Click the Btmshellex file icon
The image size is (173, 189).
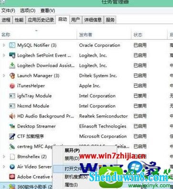pos(12,157)
